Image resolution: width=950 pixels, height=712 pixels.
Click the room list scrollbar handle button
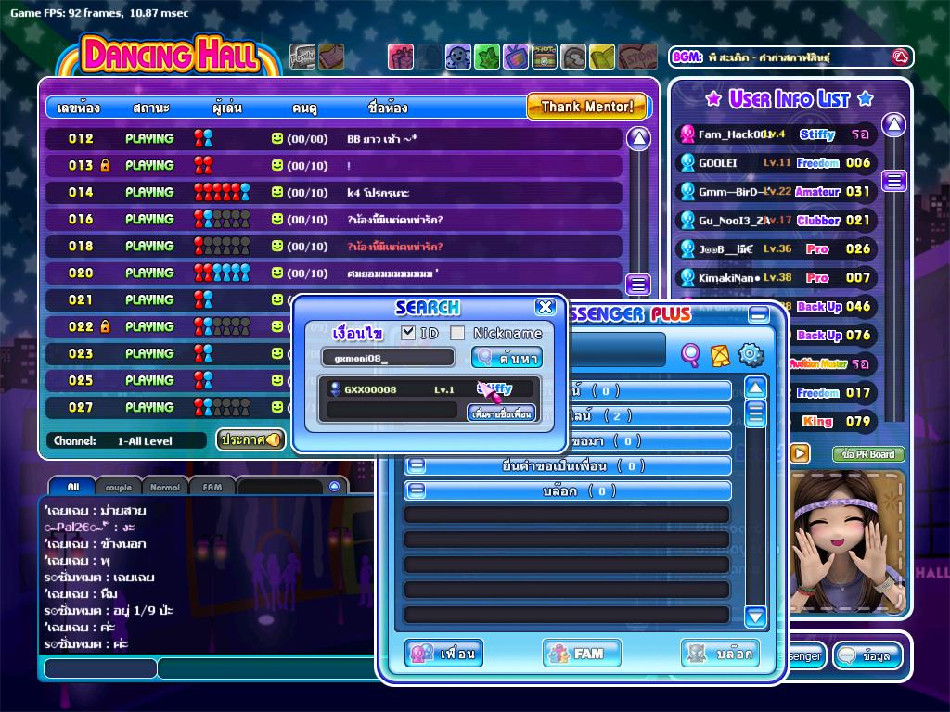click(x=638, y=285)
